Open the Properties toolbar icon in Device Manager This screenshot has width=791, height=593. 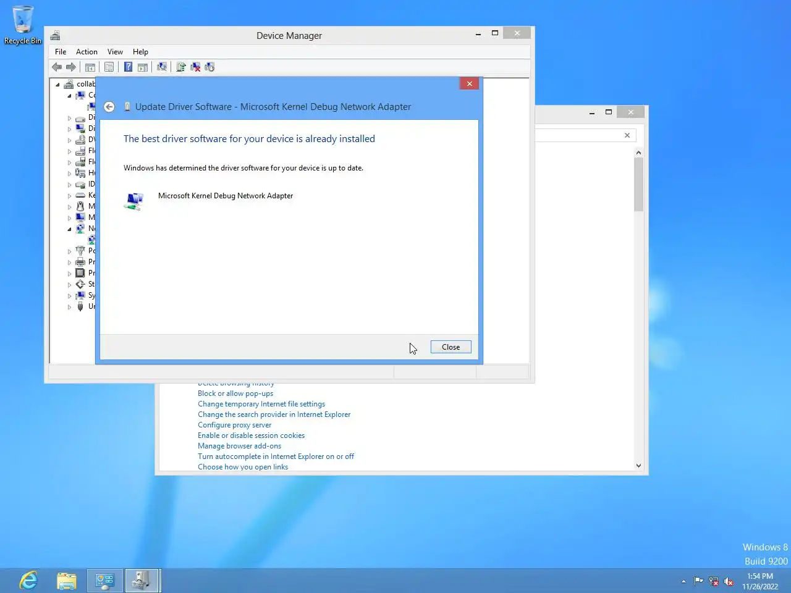[109, 67]
